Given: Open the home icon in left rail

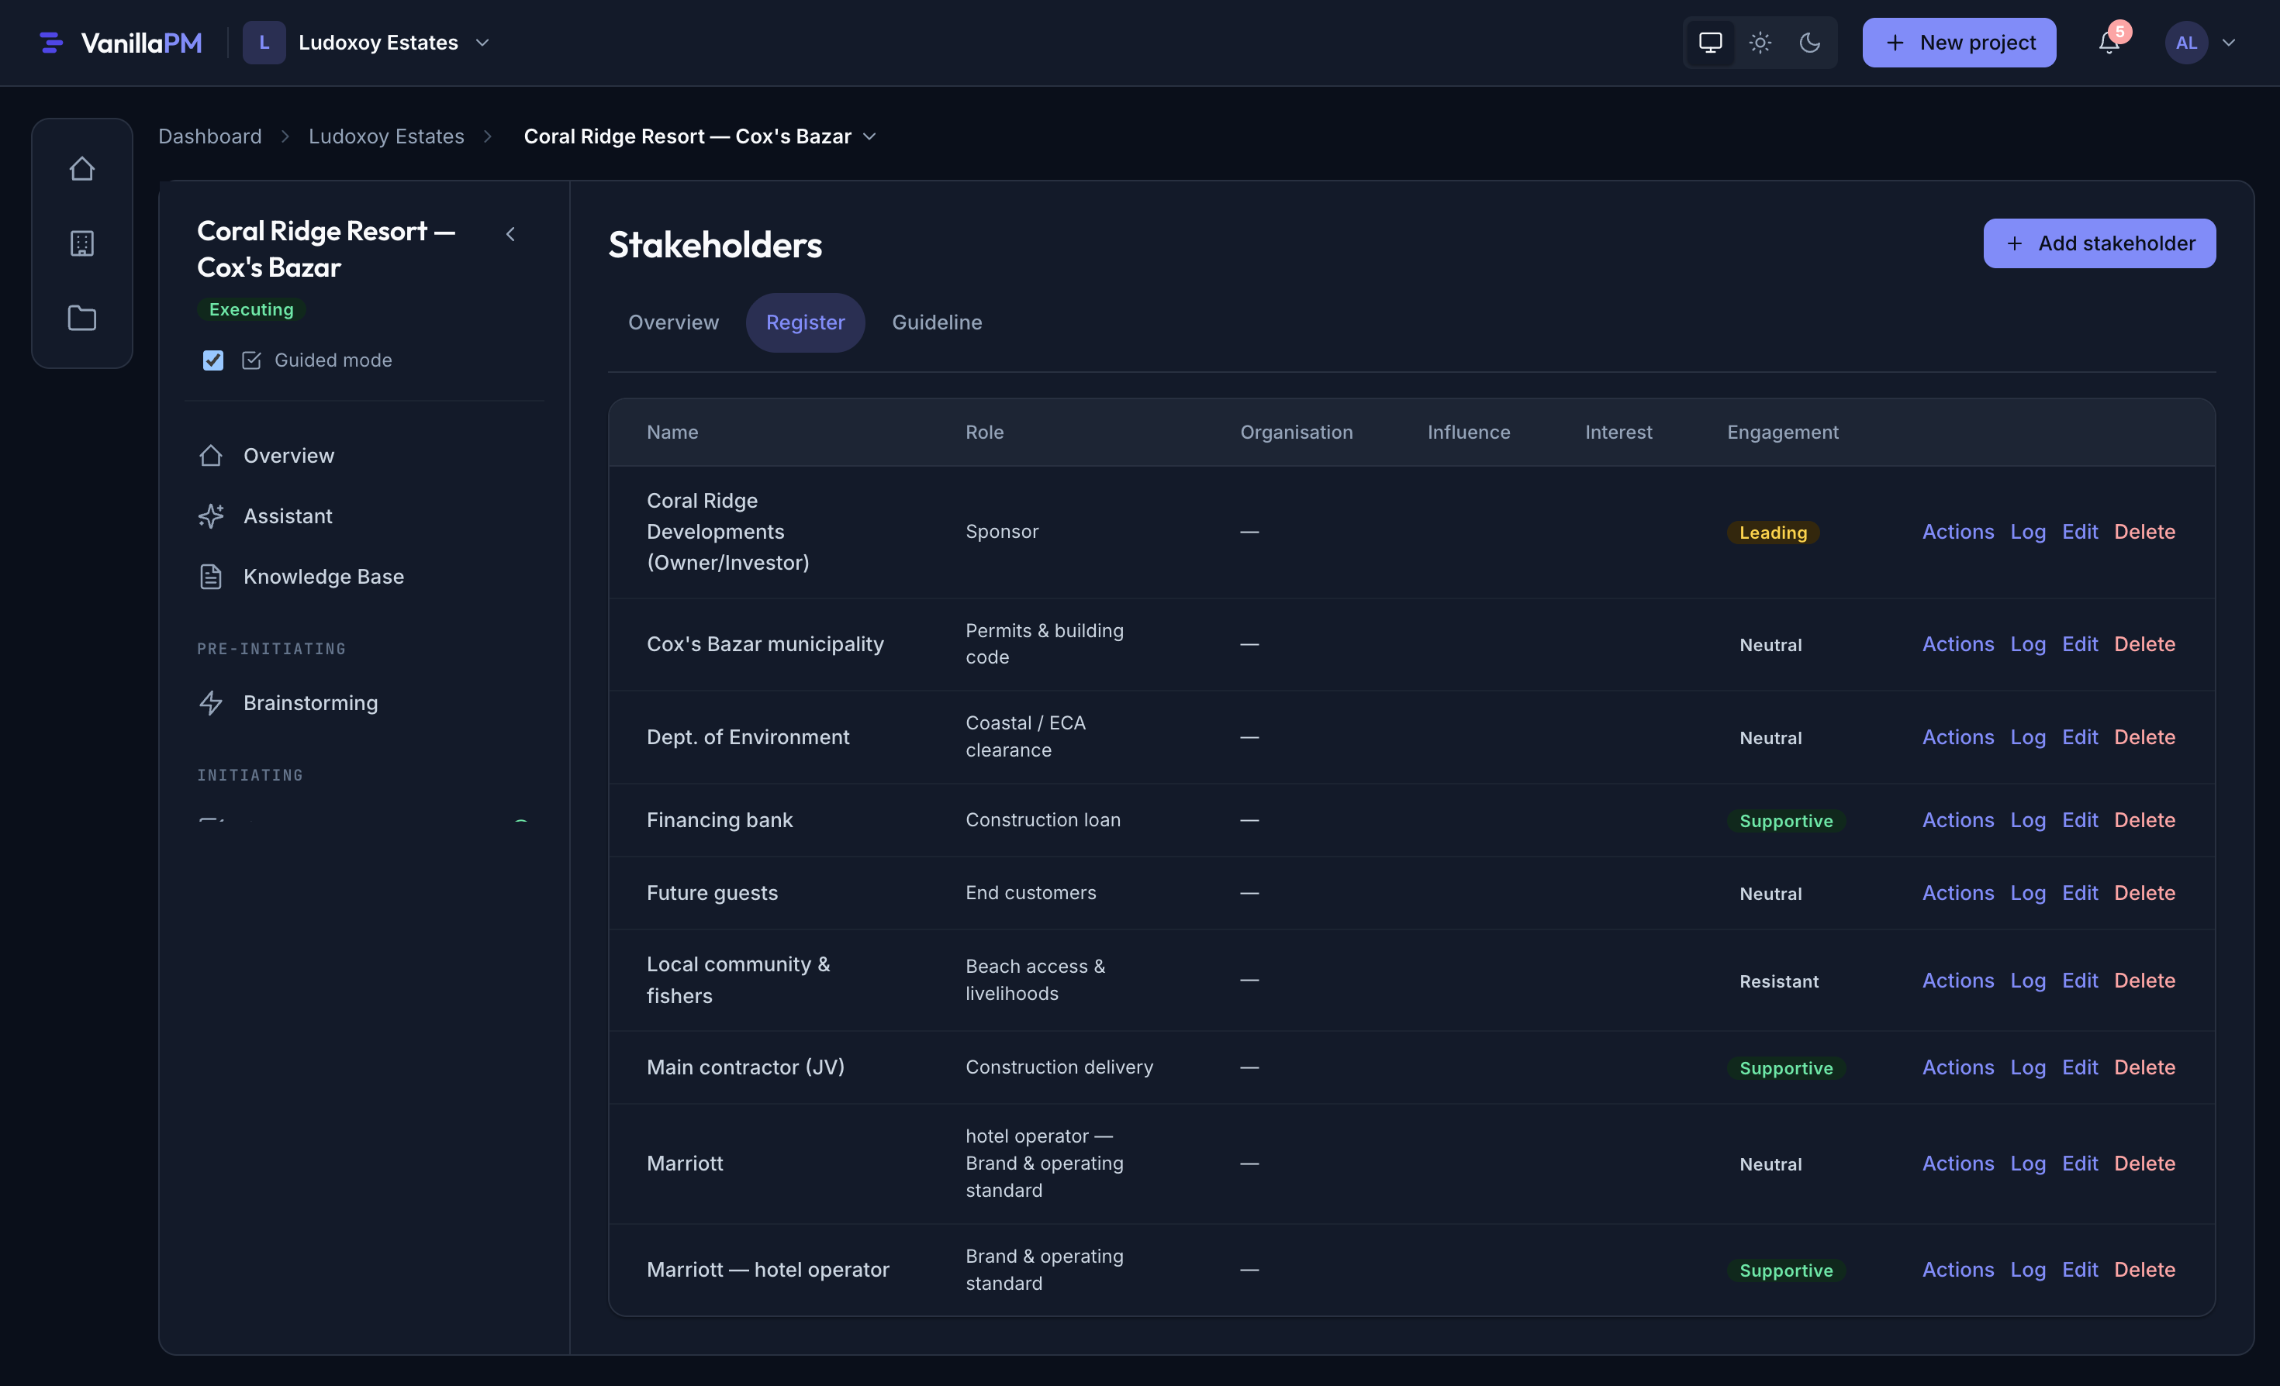Looking at the screenshot, I should point(82,168).
